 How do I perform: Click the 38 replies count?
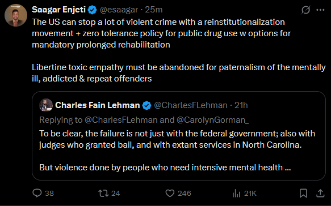[49, 194]
